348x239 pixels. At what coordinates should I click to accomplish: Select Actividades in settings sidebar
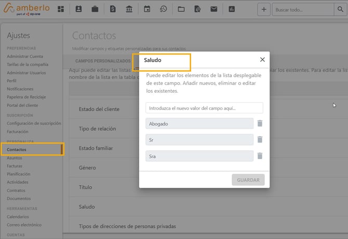18,182
